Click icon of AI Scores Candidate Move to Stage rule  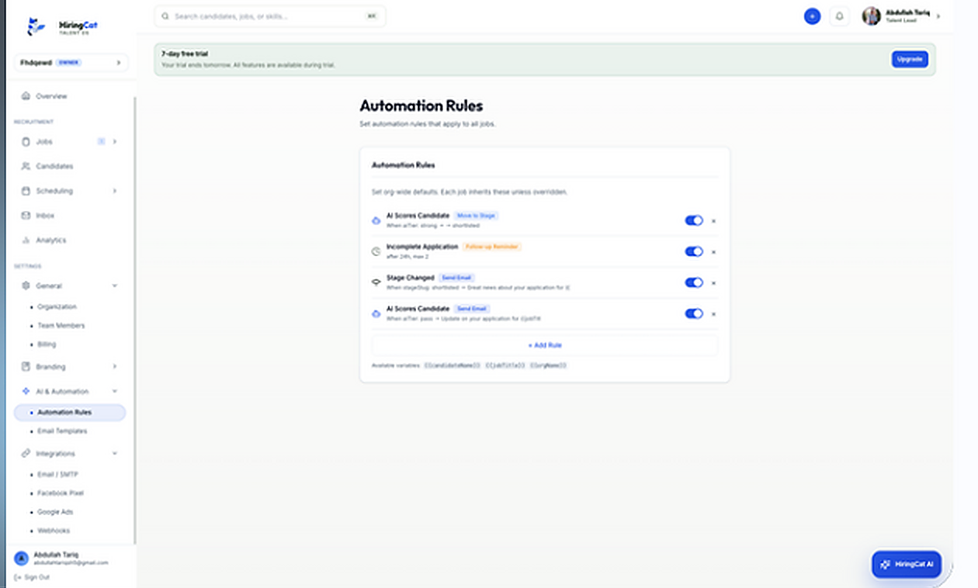tap(376, 221)
